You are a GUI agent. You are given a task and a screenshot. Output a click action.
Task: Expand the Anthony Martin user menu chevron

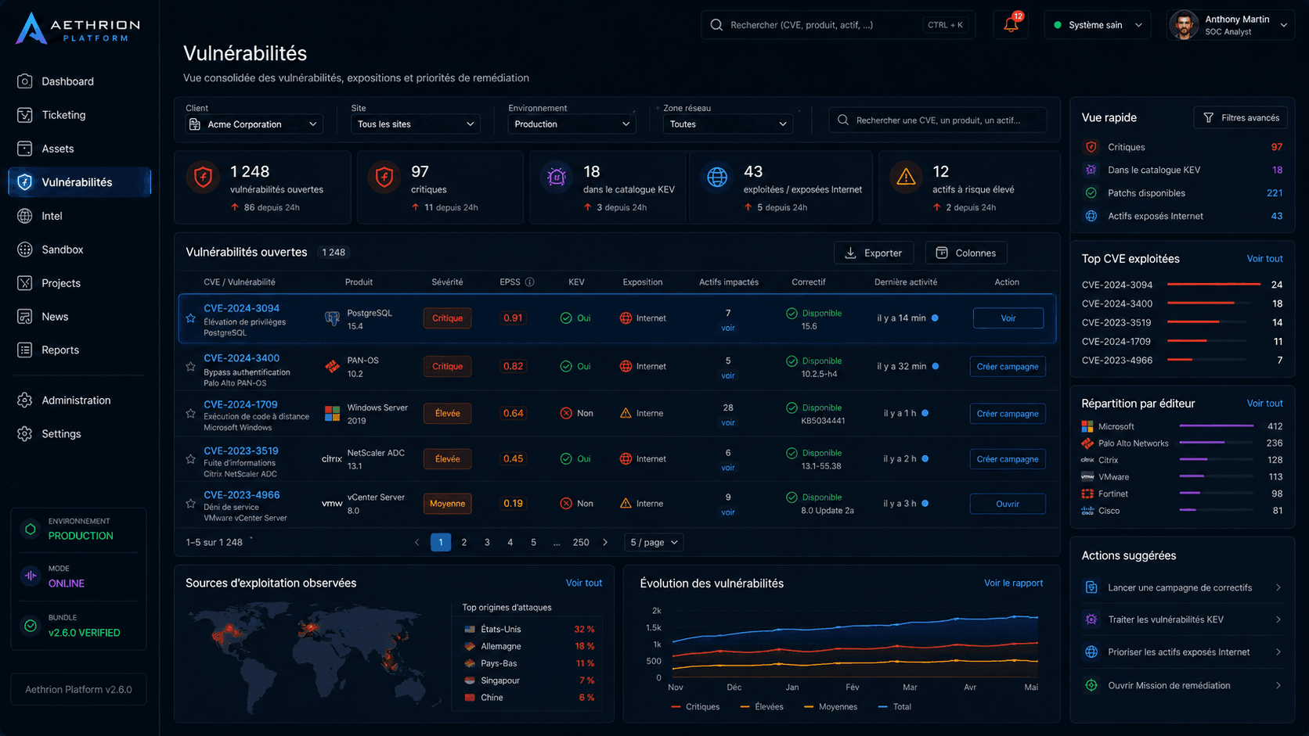click(1284, 25)
